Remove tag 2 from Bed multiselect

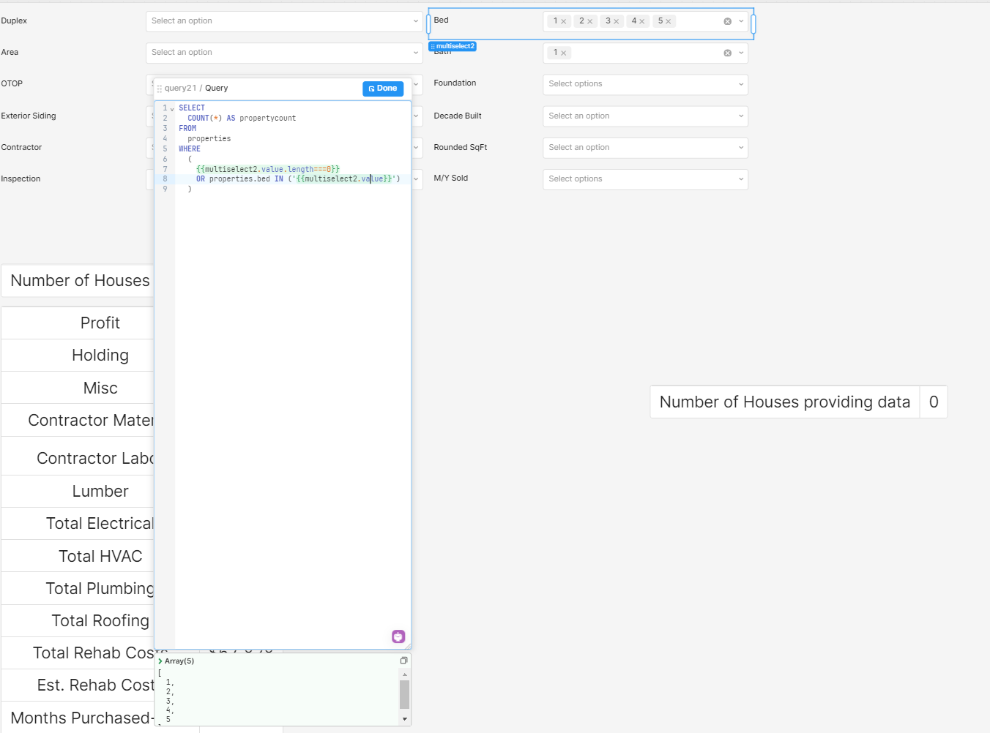pyautogui.click(x=590, y=21)
